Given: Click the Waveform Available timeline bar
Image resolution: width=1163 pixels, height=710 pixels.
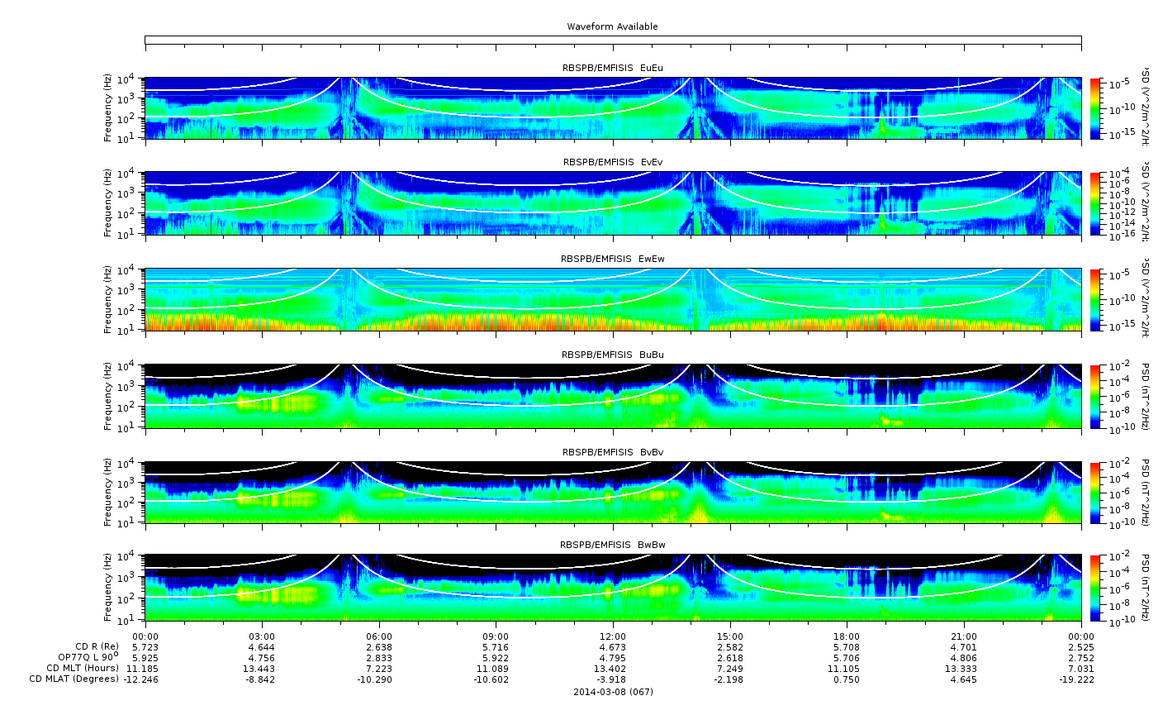Looking at the screenshot, I should (x=613, y=40).
